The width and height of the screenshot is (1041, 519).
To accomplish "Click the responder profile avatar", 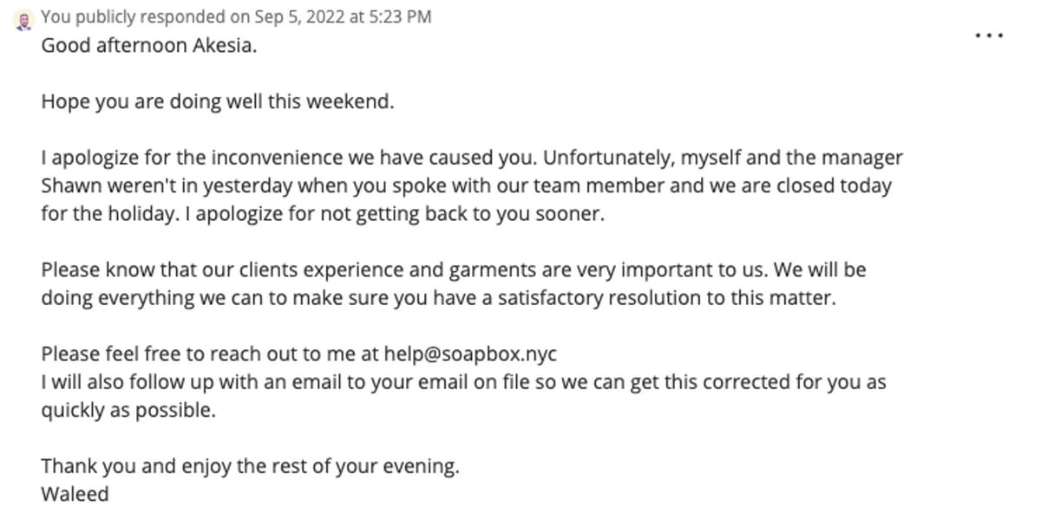I will pyautogui.click(x=24, y=19).
